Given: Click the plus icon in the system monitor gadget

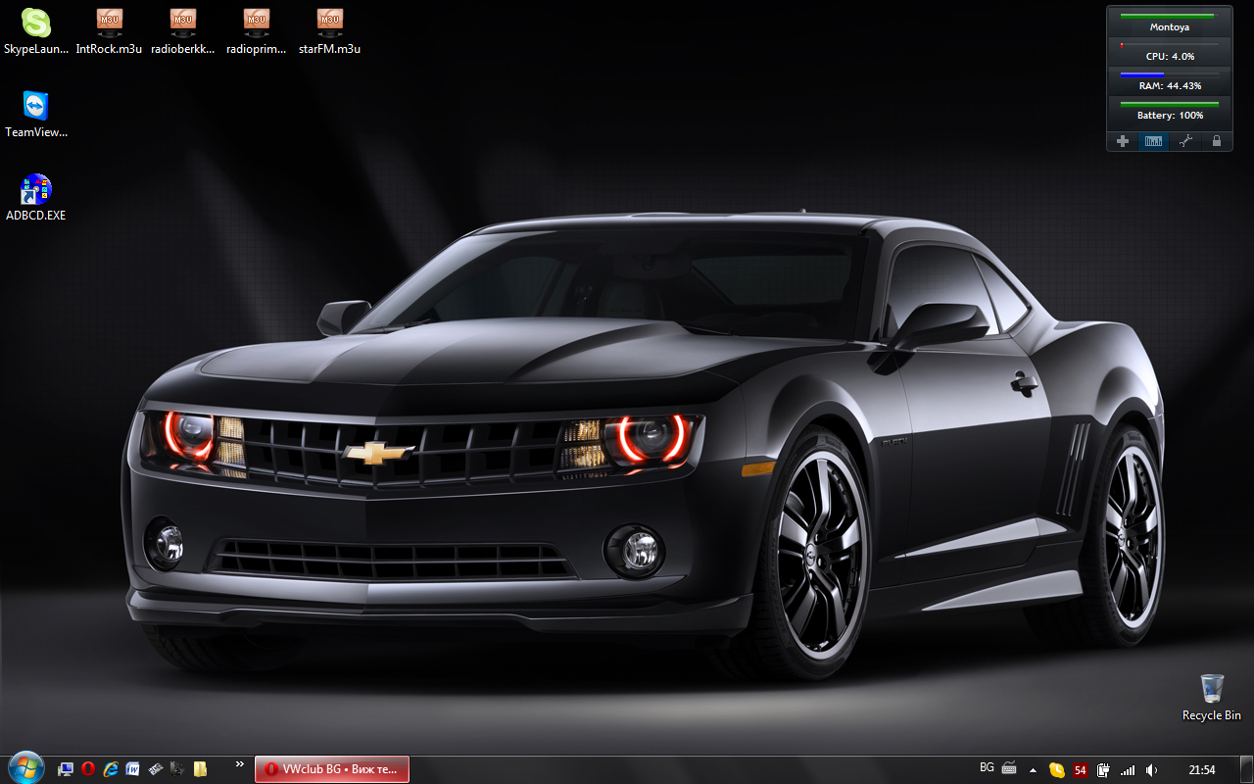Looking at the screenshot, I should point(1123,141).
